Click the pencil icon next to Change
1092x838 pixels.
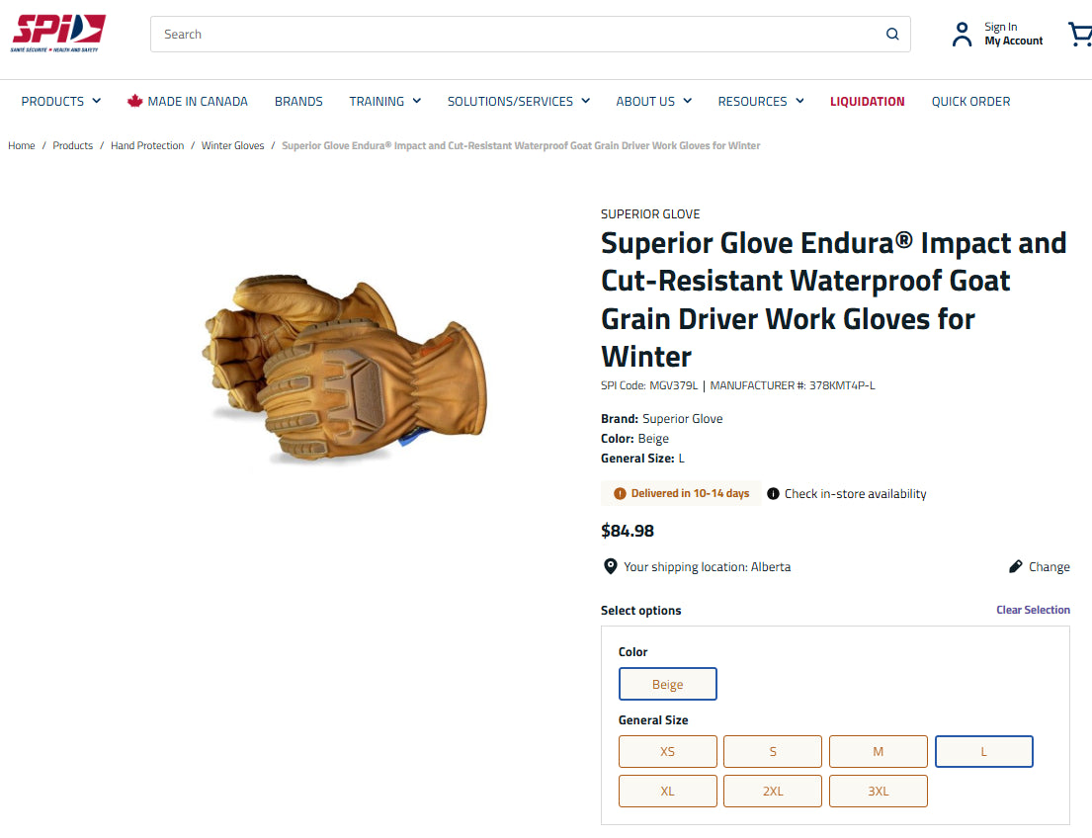click(1015, 566)
